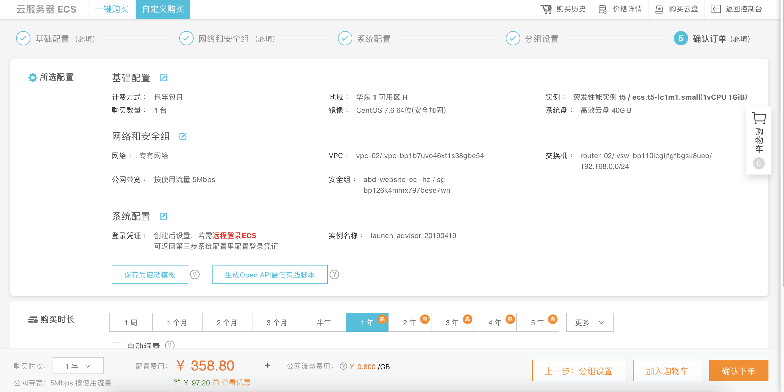The height and width of the screenshot is (392, 784).
Task: Select 1 个月 purchase duration
Action: click(x=177, y=322)
